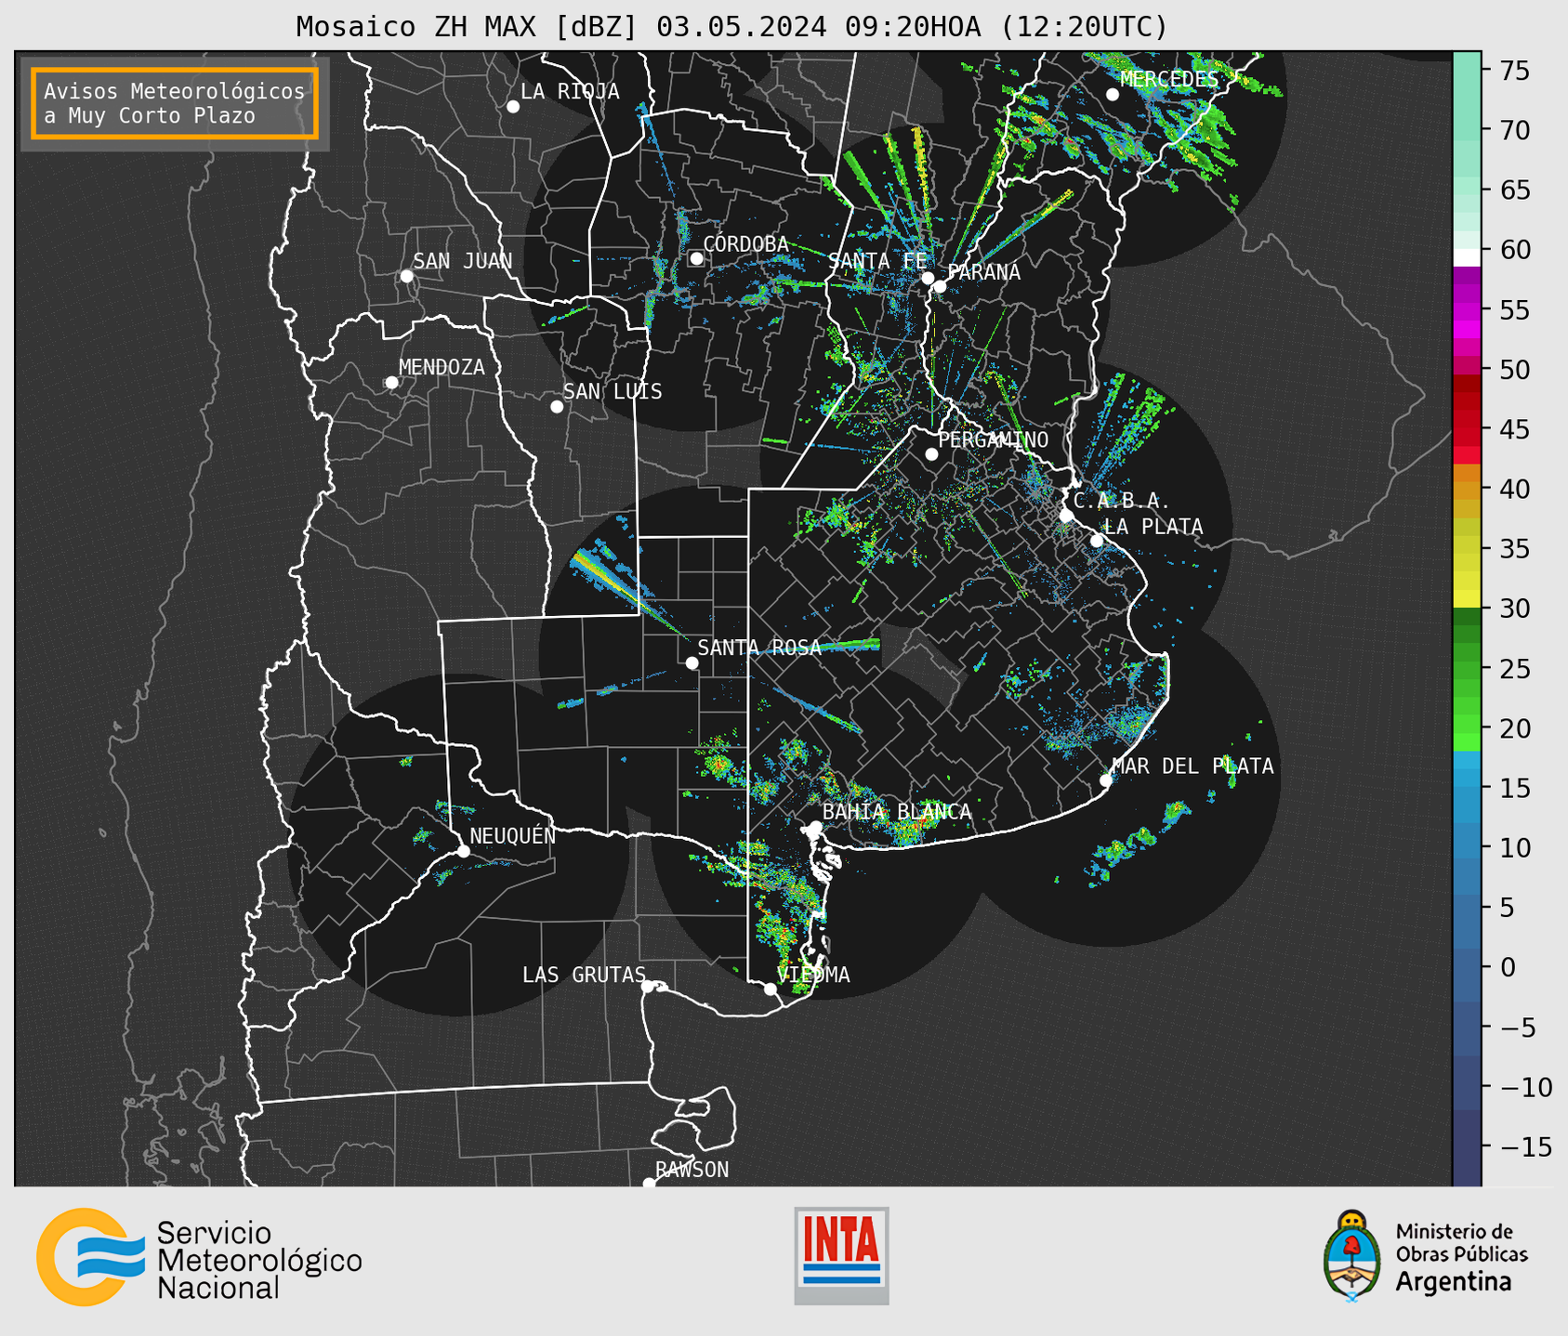Click the green 25 dBZ band on colorbar
1568x1336 pixels.
click(1467, 669)
